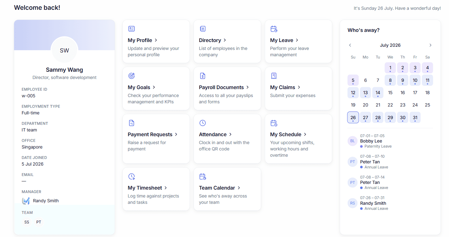
Task: Open the My Claims receipt icon
Action: click(274, 76)
